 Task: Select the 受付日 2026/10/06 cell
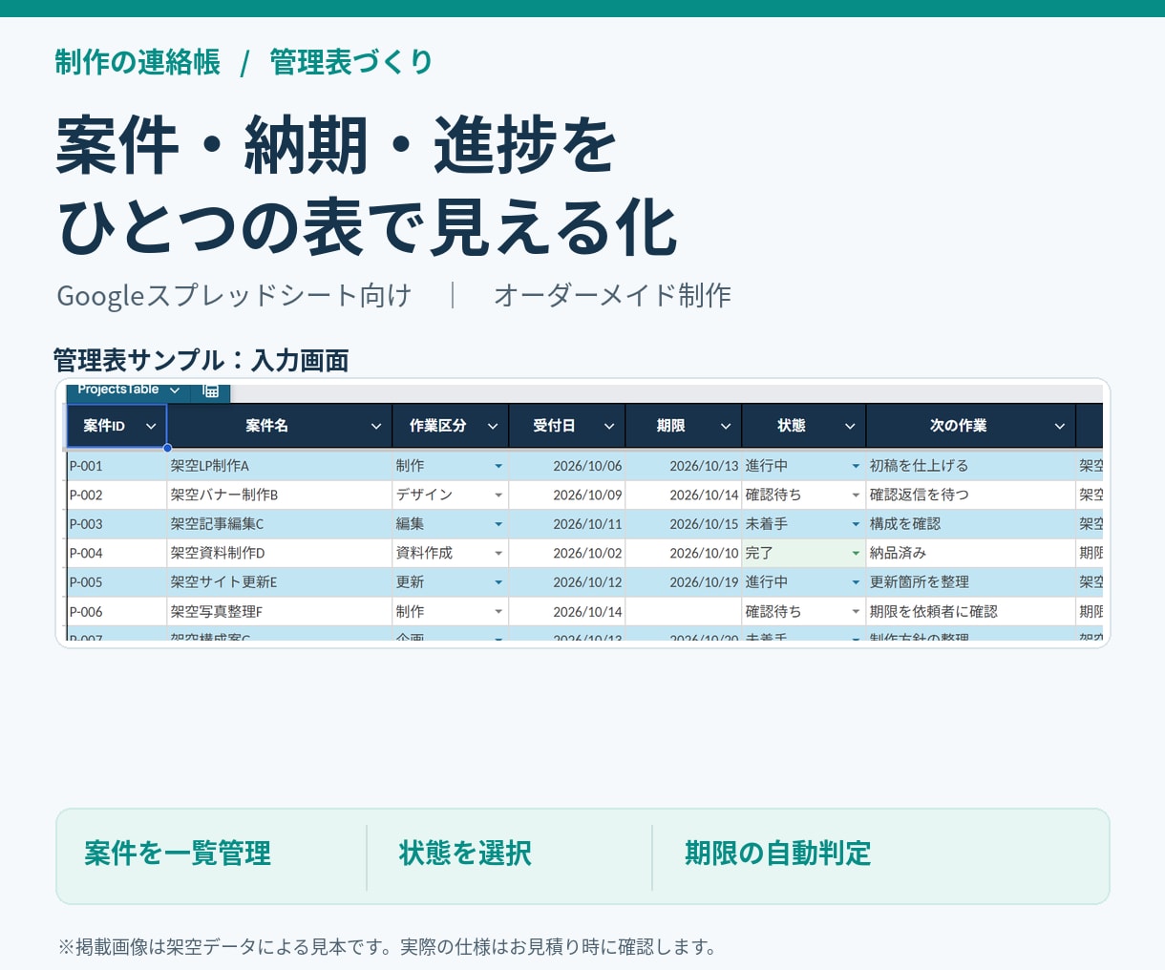point(567,466)
